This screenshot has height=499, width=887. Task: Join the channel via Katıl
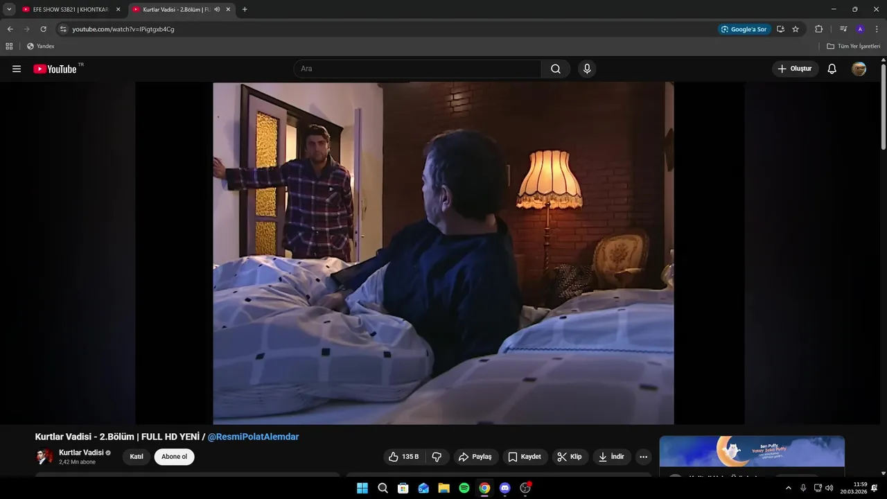coord(137,457)
